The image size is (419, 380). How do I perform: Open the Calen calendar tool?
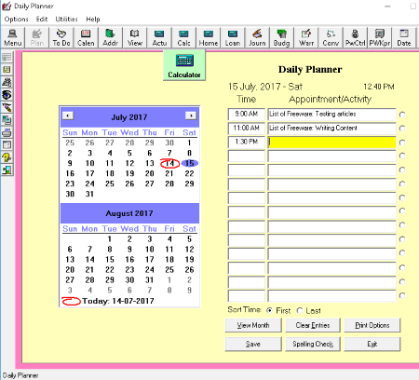pyautogui.click(x=86, y=38)
